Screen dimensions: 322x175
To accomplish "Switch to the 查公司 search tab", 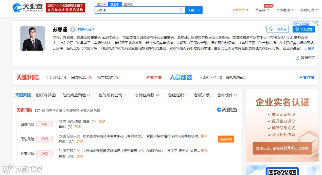I will (x=101, y=4).
